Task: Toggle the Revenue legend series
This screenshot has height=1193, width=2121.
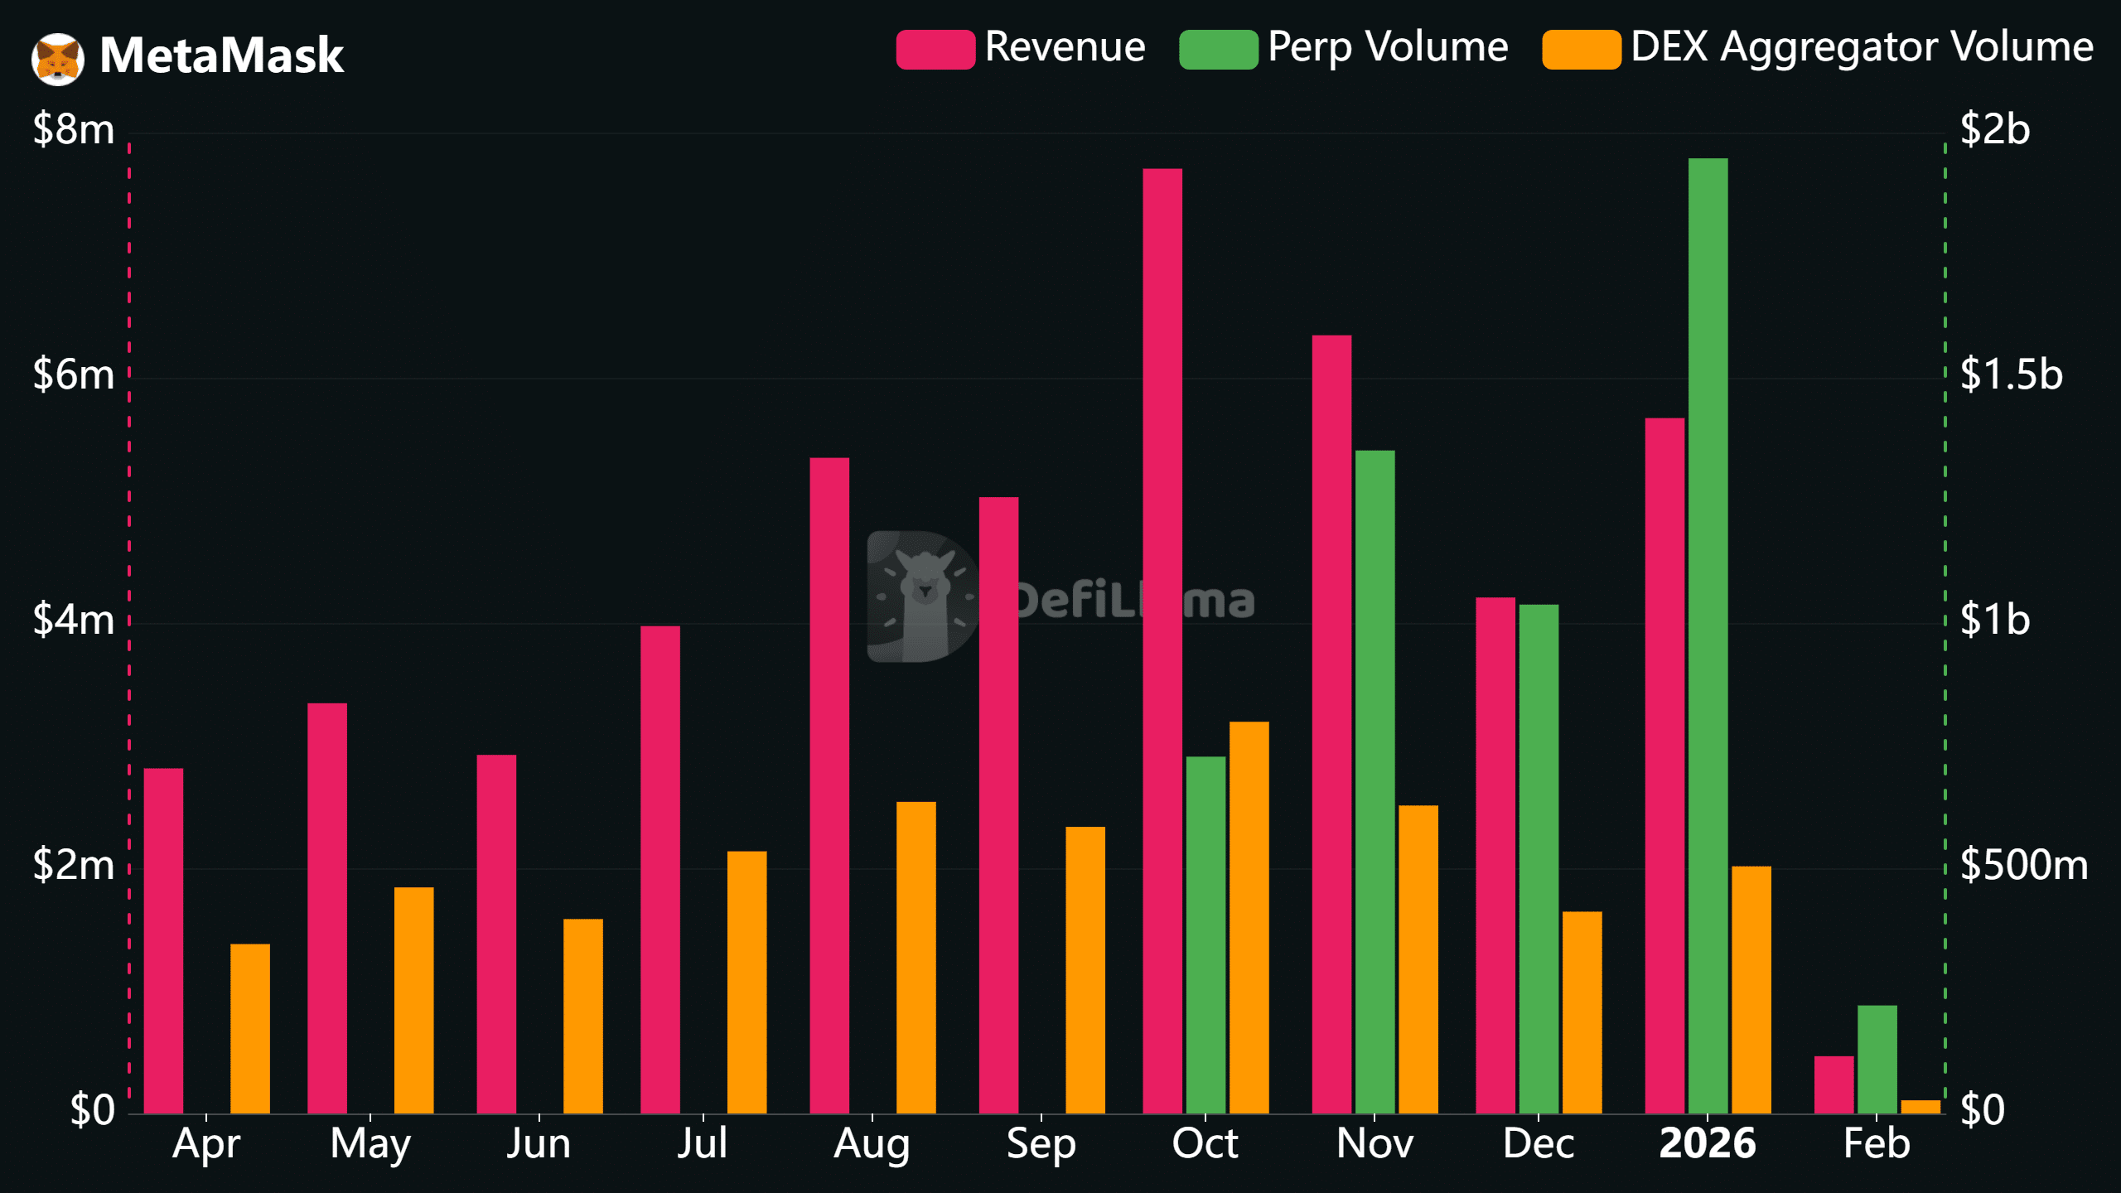Action: (1065, 47)
